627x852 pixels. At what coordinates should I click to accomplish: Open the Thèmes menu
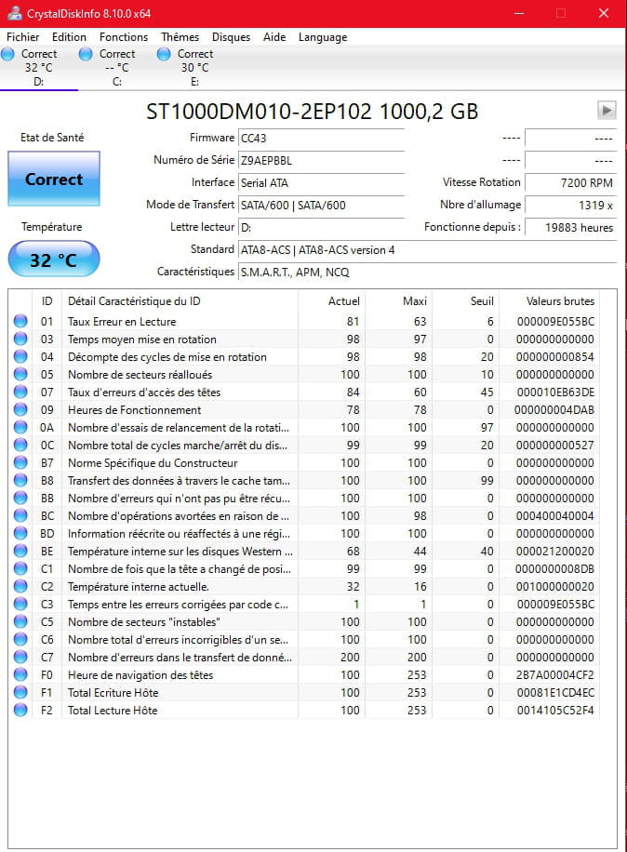tap(180, 37)
